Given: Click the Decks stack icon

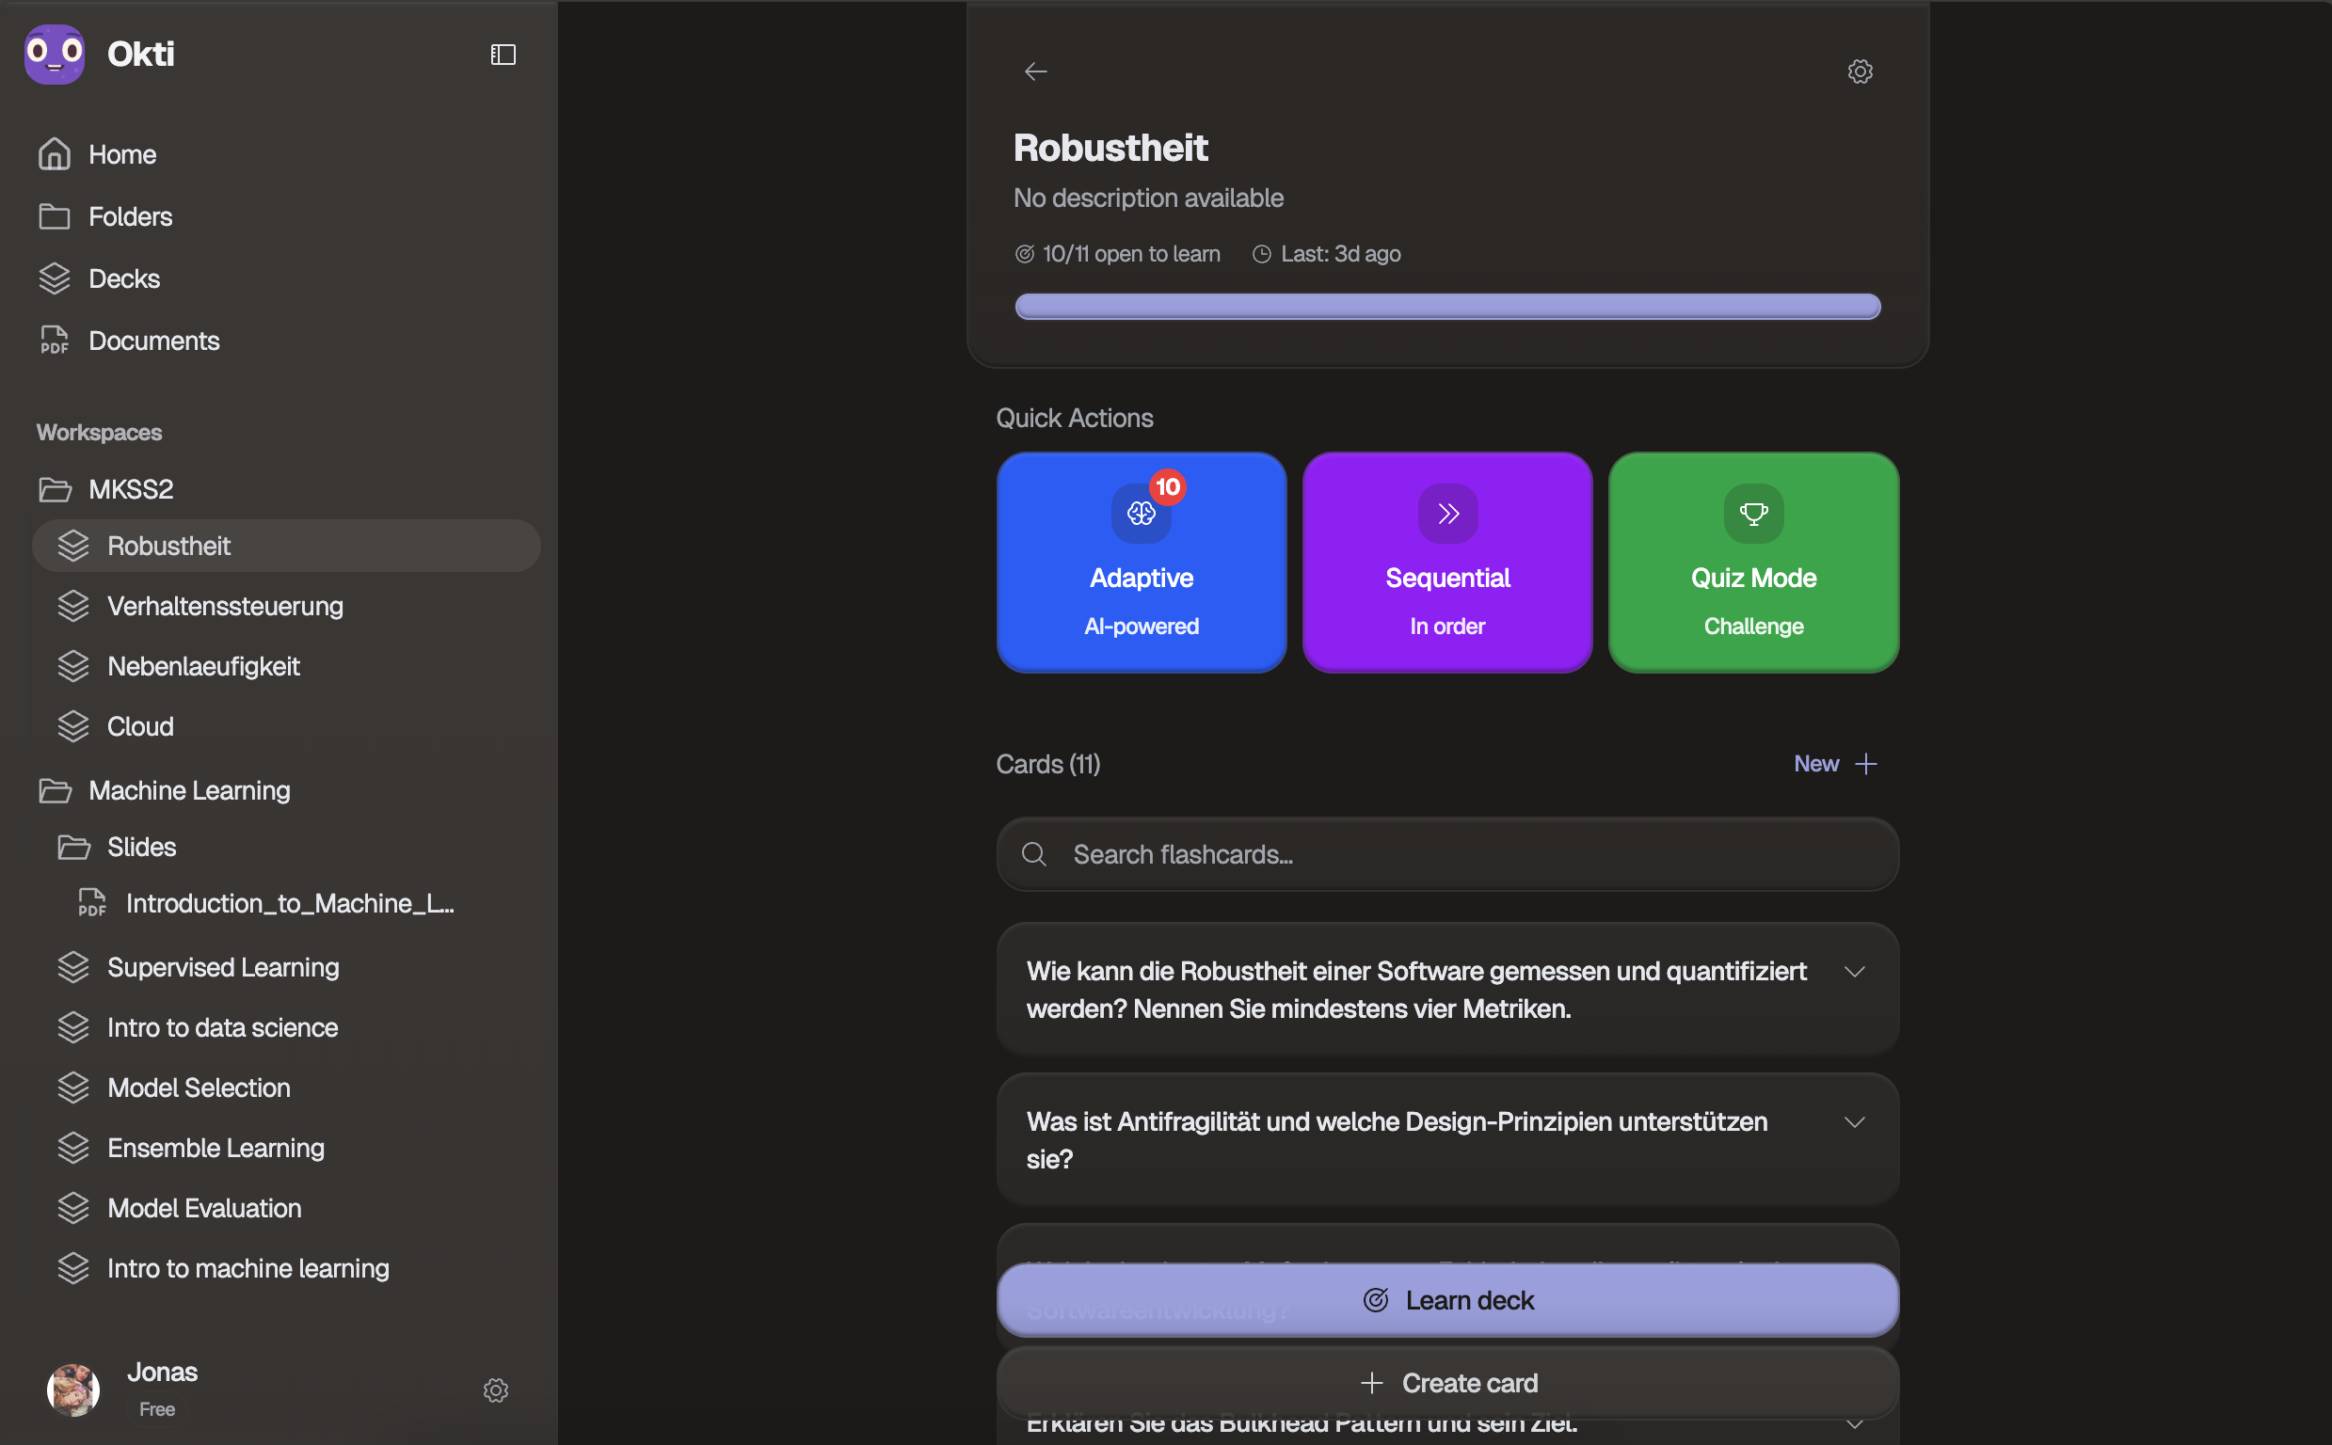Looking at the screenshot, I should (55, 278).
